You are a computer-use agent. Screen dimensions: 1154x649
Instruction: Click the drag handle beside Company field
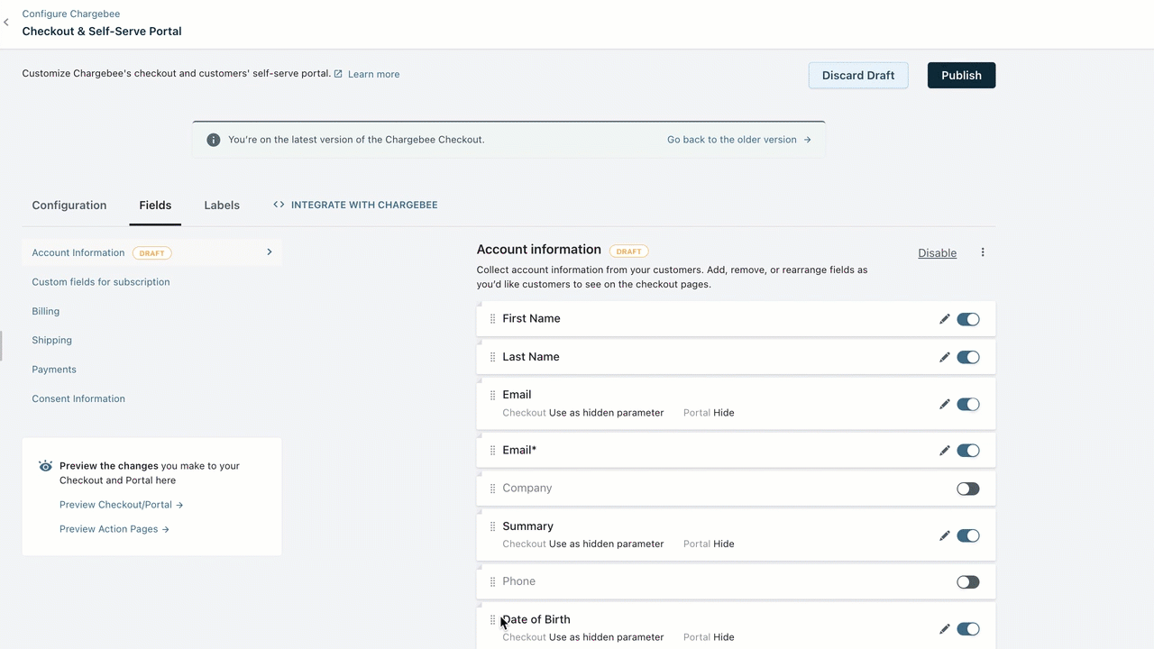coord(492,489)
